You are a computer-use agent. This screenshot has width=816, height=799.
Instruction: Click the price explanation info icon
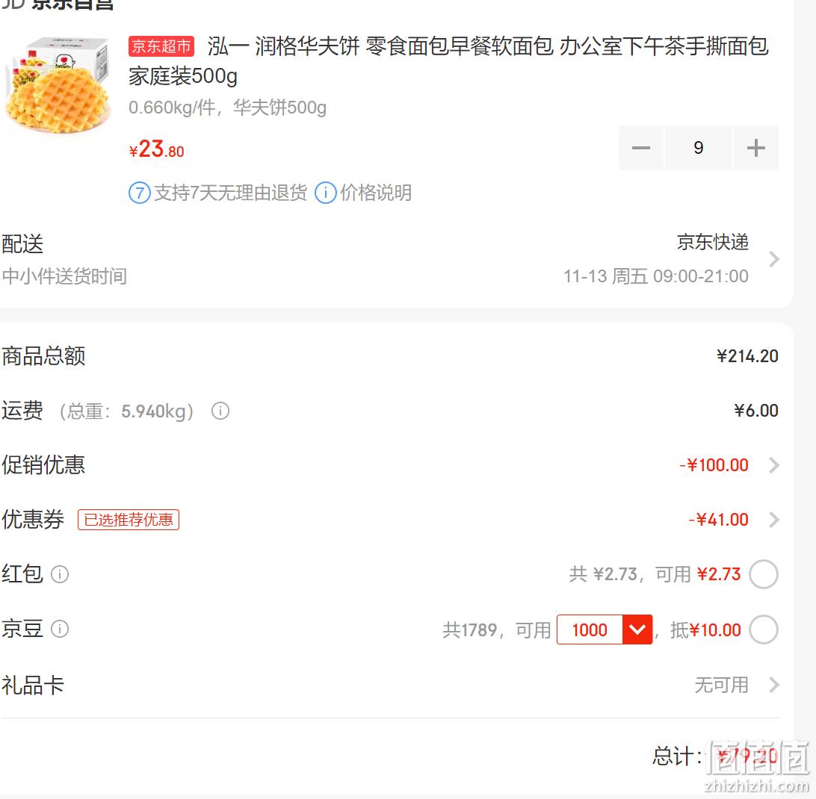(326, 193)
